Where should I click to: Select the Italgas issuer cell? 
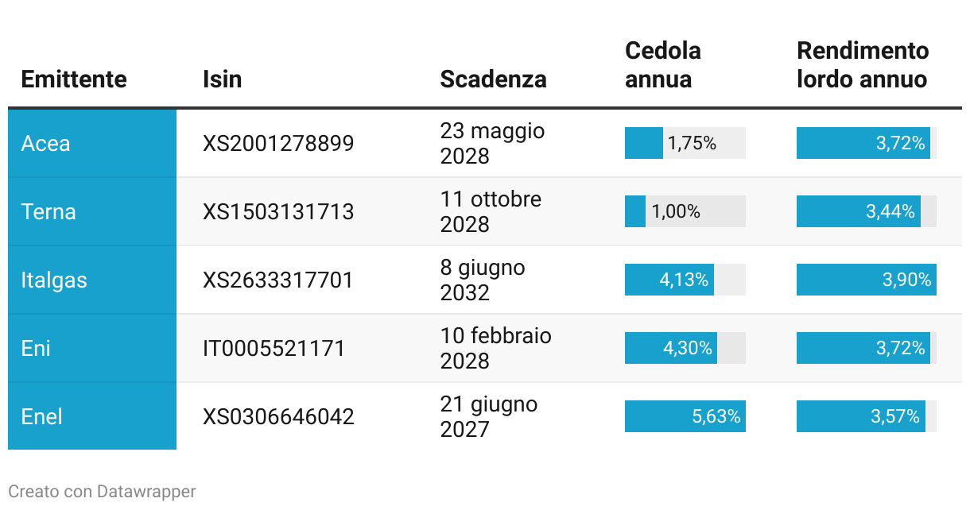[x=92, y=280]
